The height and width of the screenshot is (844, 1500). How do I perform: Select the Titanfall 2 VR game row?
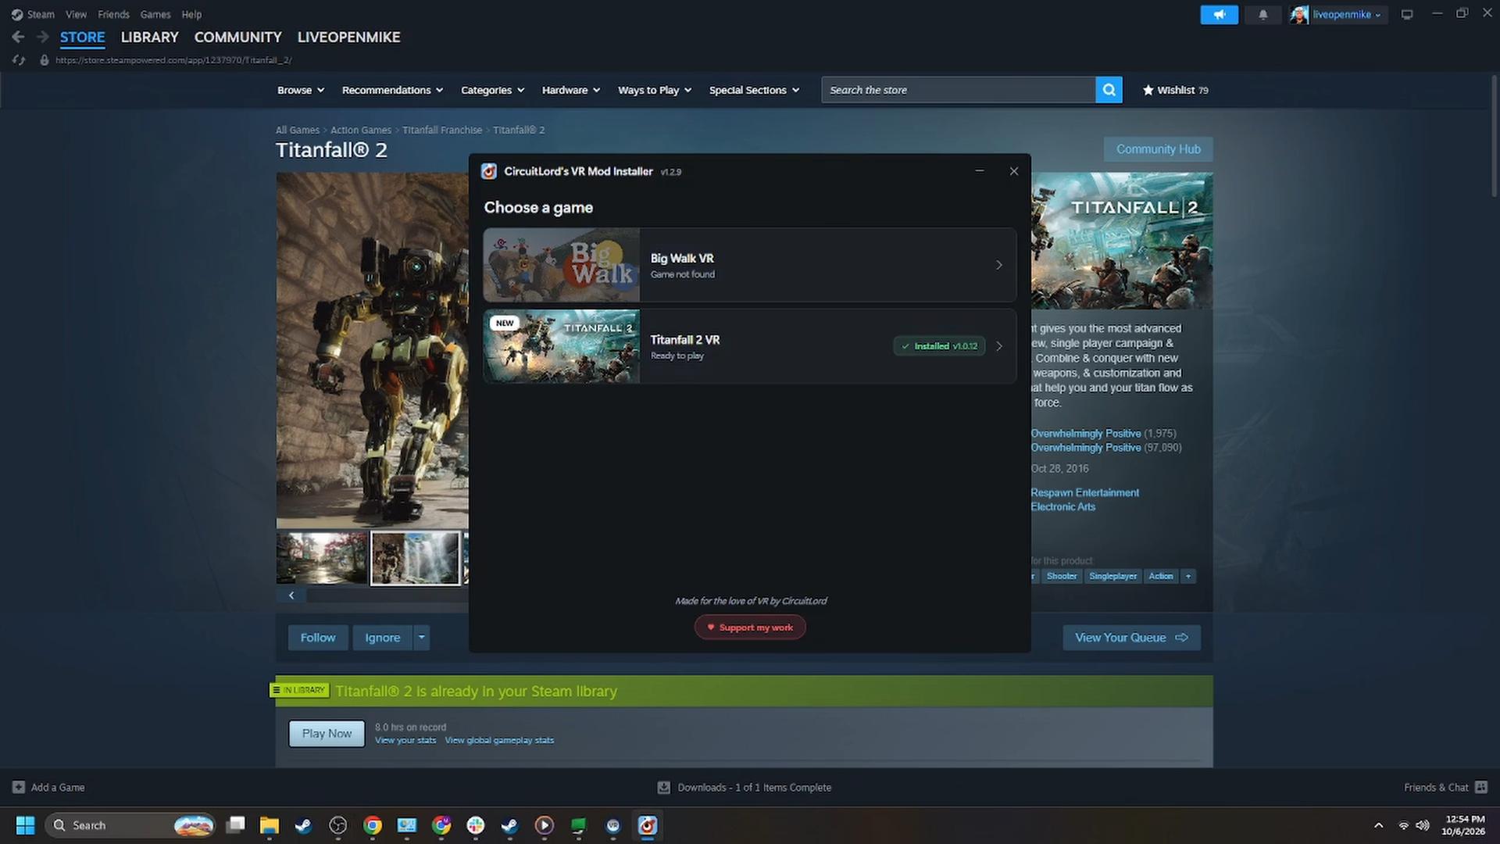point(750,346)
